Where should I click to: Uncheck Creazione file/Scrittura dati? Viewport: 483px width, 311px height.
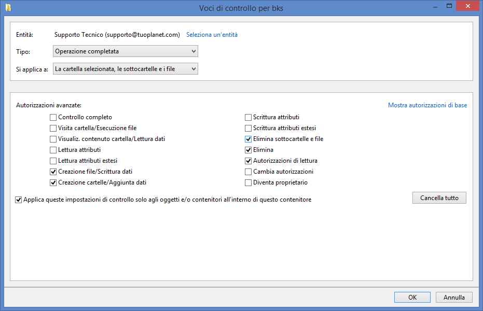click(53, 172)
